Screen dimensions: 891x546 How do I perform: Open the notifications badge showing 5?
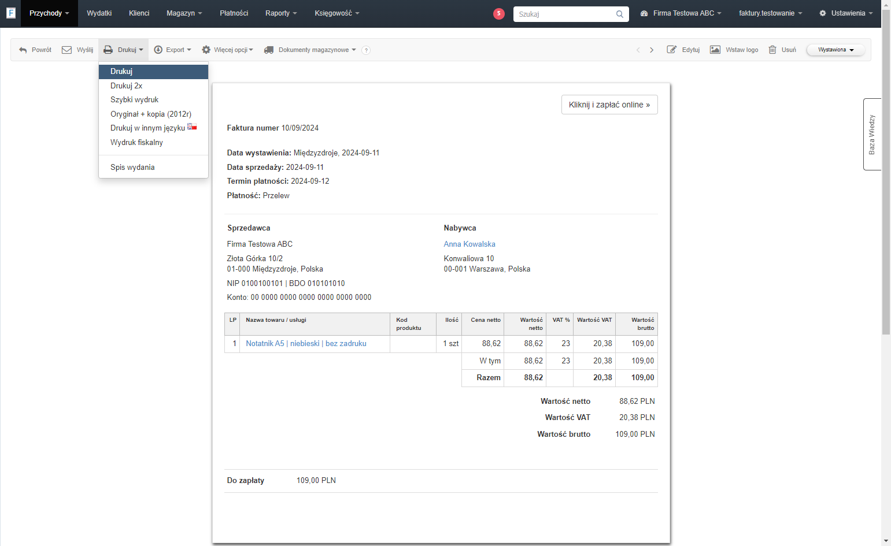click(x=499, y=13)
